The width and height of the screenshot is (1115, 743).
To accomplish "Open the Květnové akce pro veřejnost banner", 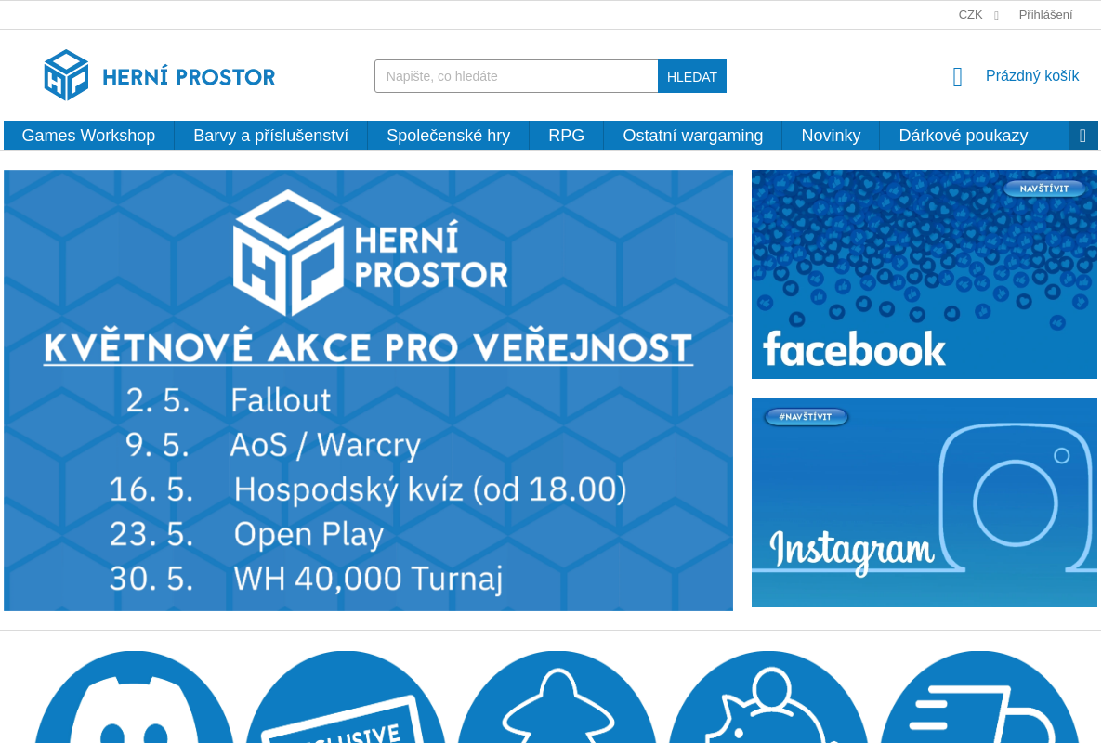I will point(368,390).
